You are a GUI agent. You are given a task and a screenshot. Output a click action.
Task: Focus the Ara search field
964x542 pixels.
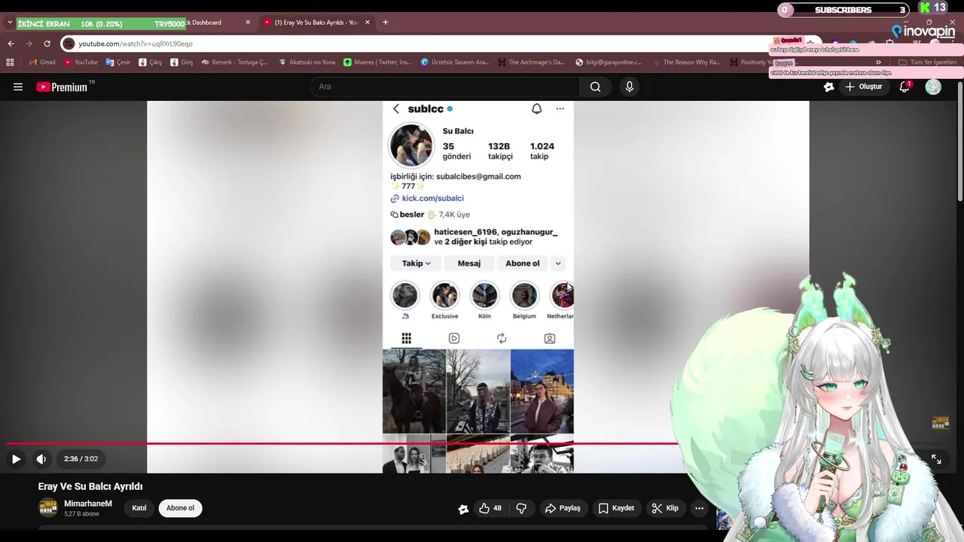coord(445,87)
